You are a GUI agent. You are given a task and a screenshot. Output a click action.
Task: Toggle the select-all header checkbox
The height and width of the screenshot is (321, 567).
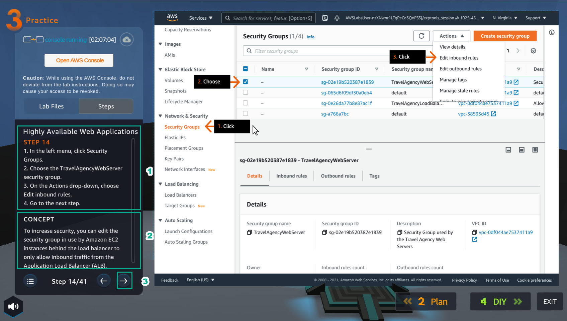[245, 69]
